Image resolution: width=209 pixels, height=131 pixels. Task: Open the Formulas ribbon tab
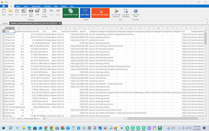tap(47, 6)
